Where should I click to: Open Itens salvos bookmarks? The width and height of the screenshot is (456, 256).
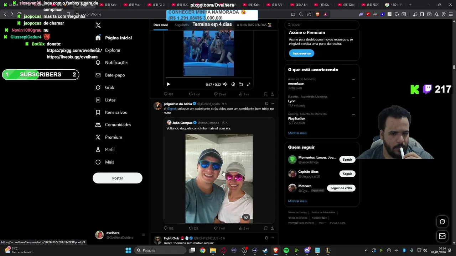tap(111, 112)
